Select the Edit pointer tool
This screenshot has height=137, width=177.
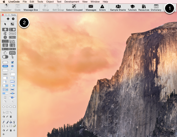[x=12, y=24]
